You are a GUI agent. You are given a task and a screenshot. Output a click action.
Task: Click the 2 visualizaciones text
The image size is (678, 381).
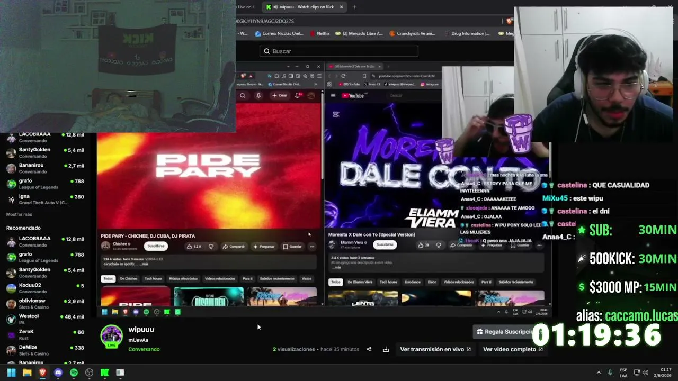[294, 349]
